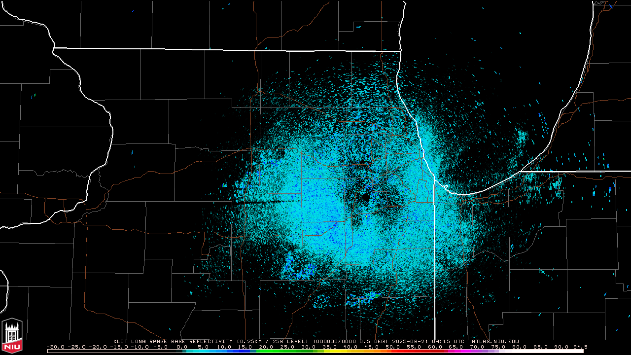The image size is (631, 355).
Task: Click the -30.0 value on reflectivity scale
Action: coord(56,347)
